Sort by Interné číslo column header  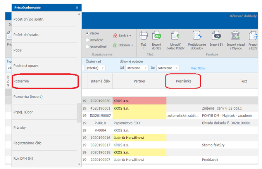click(100, 81)
